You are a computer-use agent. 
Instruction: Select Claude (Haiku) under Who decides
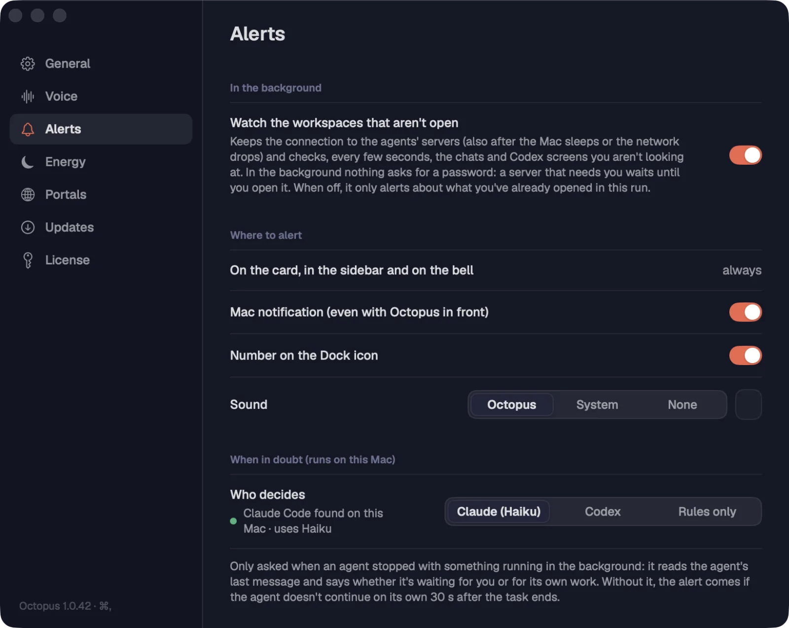tap(499, 512)
